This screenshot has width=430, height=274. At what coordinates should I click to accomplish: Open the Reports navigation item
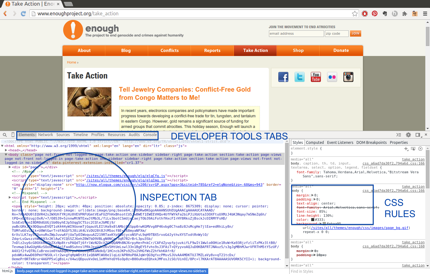(x=212, y=50)
